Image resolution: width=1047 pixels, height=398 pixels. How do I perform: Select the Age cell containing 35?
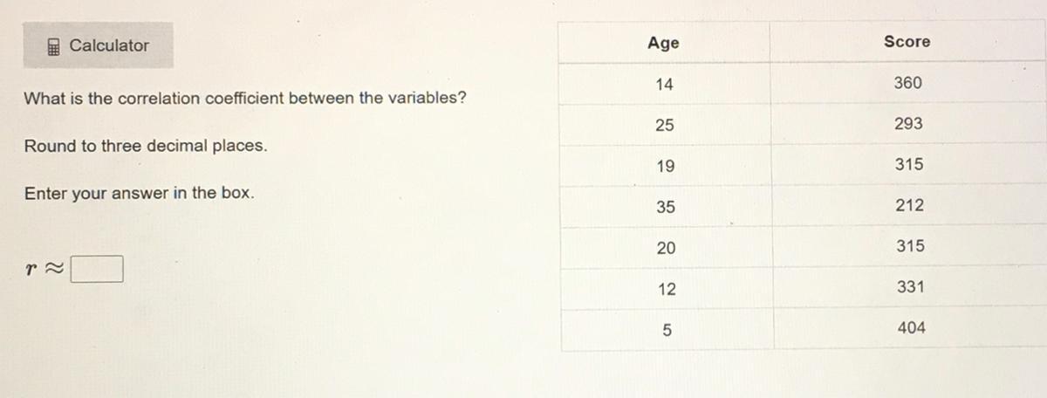pyautogui.click(x=665, y=208)
